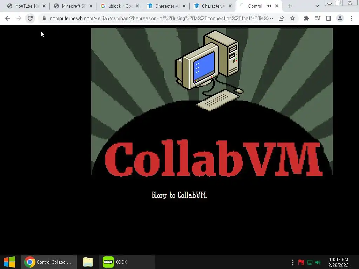Click the red flag tray icon

(x=301, y=262)
